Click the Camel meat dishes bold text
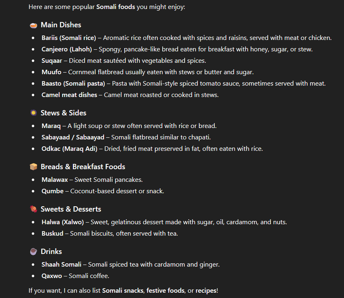Viewport: 344px width, 298px height. [x=69, y=95]
